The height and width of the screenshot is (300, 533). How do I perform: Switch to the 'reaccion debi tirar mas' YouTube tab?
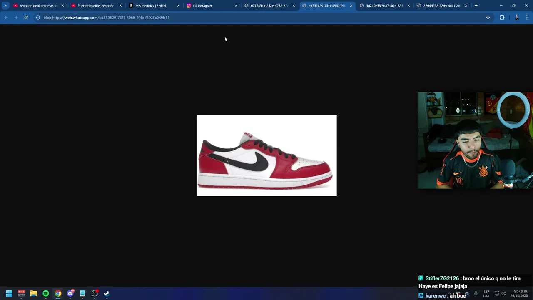[x=38, y=6]
